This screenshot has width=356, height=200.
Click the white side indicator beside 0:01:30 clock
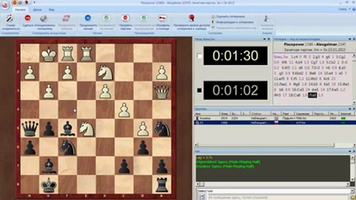tap(199, 56)
